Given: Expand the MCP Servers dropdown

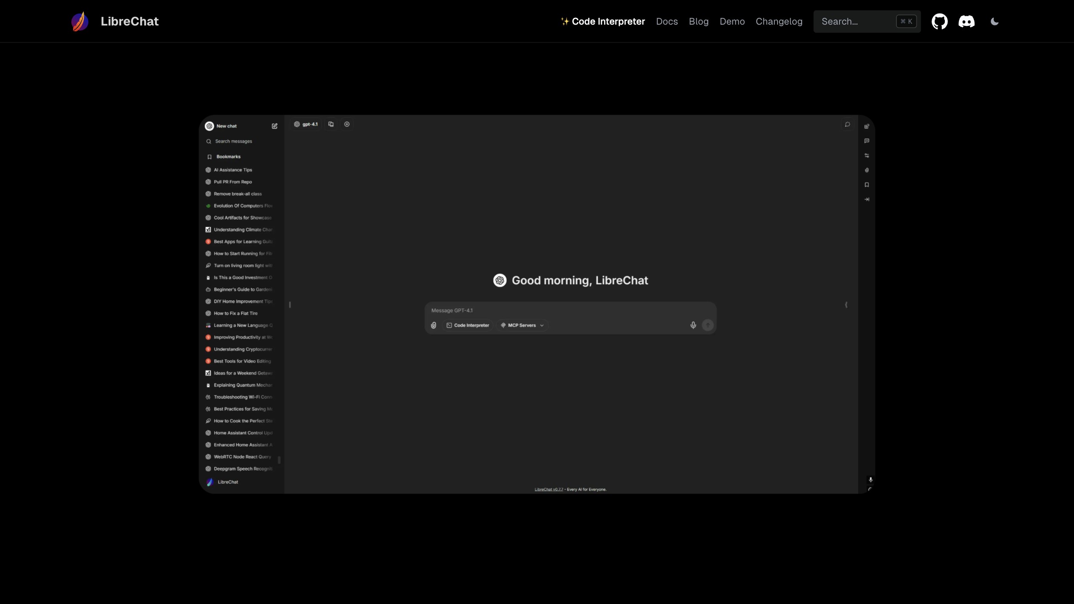Looking at the screenshot, I should pos(522,325).
